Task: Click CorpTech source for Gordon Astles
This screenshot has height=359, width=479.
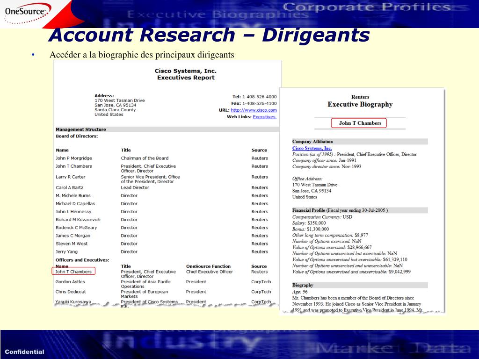Action: (261, 281)
